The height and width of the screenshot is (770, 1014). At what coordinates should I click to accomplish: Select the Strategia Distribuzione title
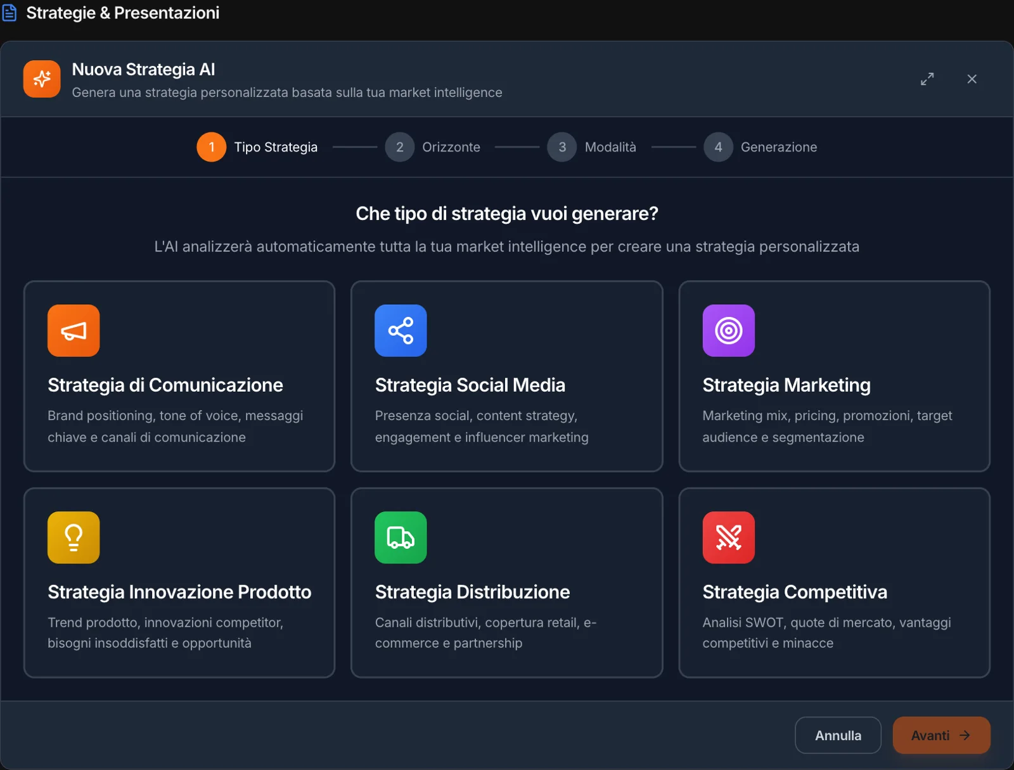[x=472, y=591]
